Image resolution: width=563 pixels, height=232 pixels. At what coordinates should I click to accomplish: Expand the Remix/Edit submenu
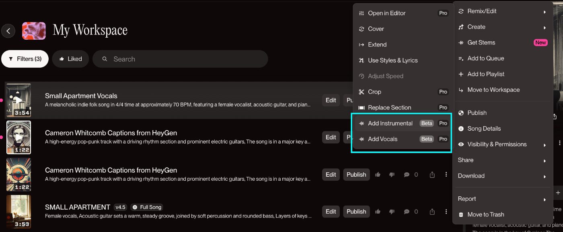tap(503, 11)
